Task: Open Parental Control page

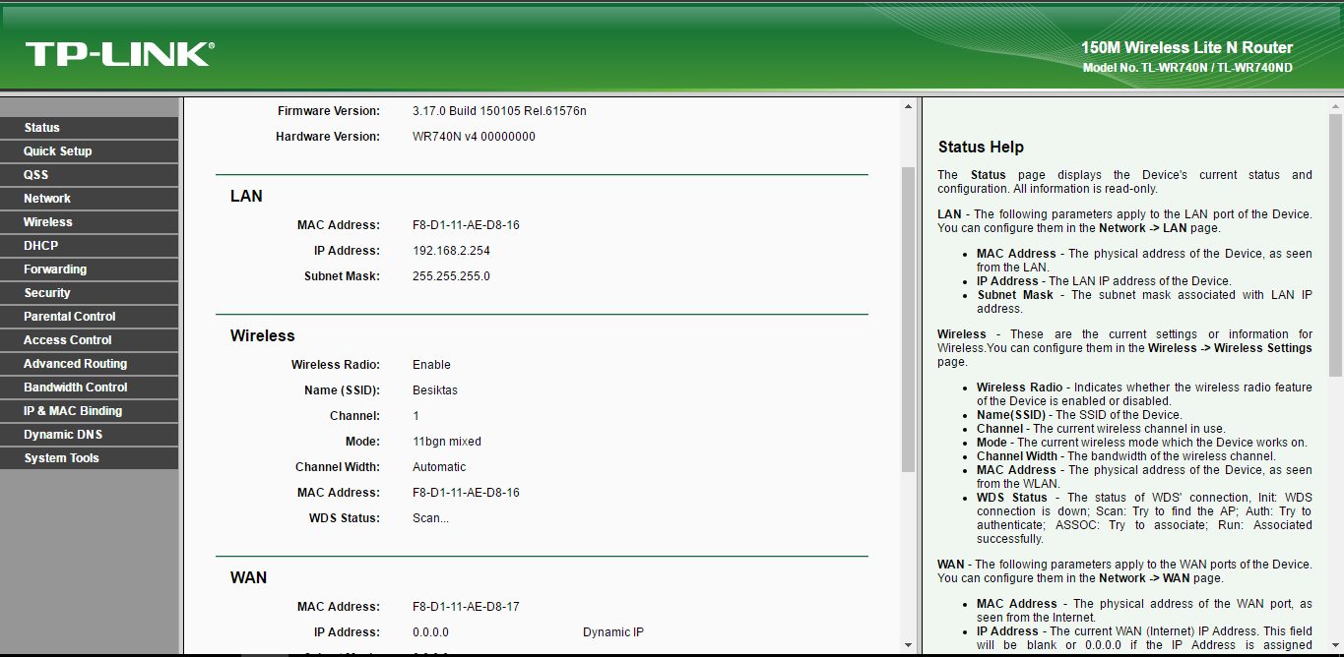Action: [90, 317]
